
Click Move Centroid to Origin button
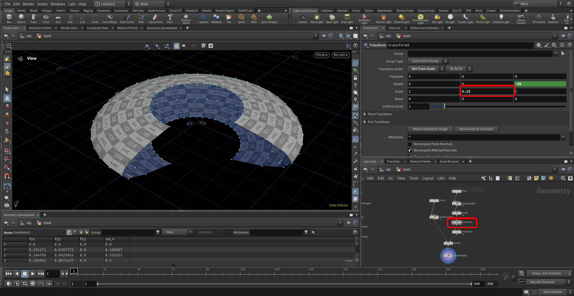pos(430,129)
